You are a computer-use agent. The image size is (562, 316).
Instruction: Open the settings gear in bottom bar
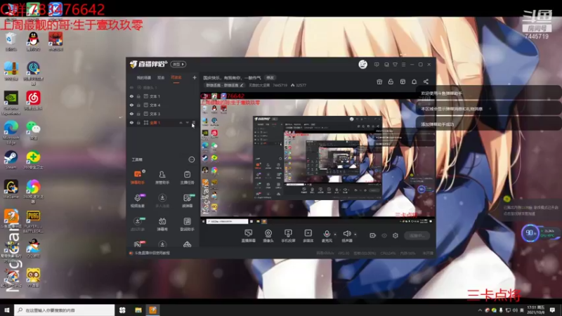click(396, 235)
